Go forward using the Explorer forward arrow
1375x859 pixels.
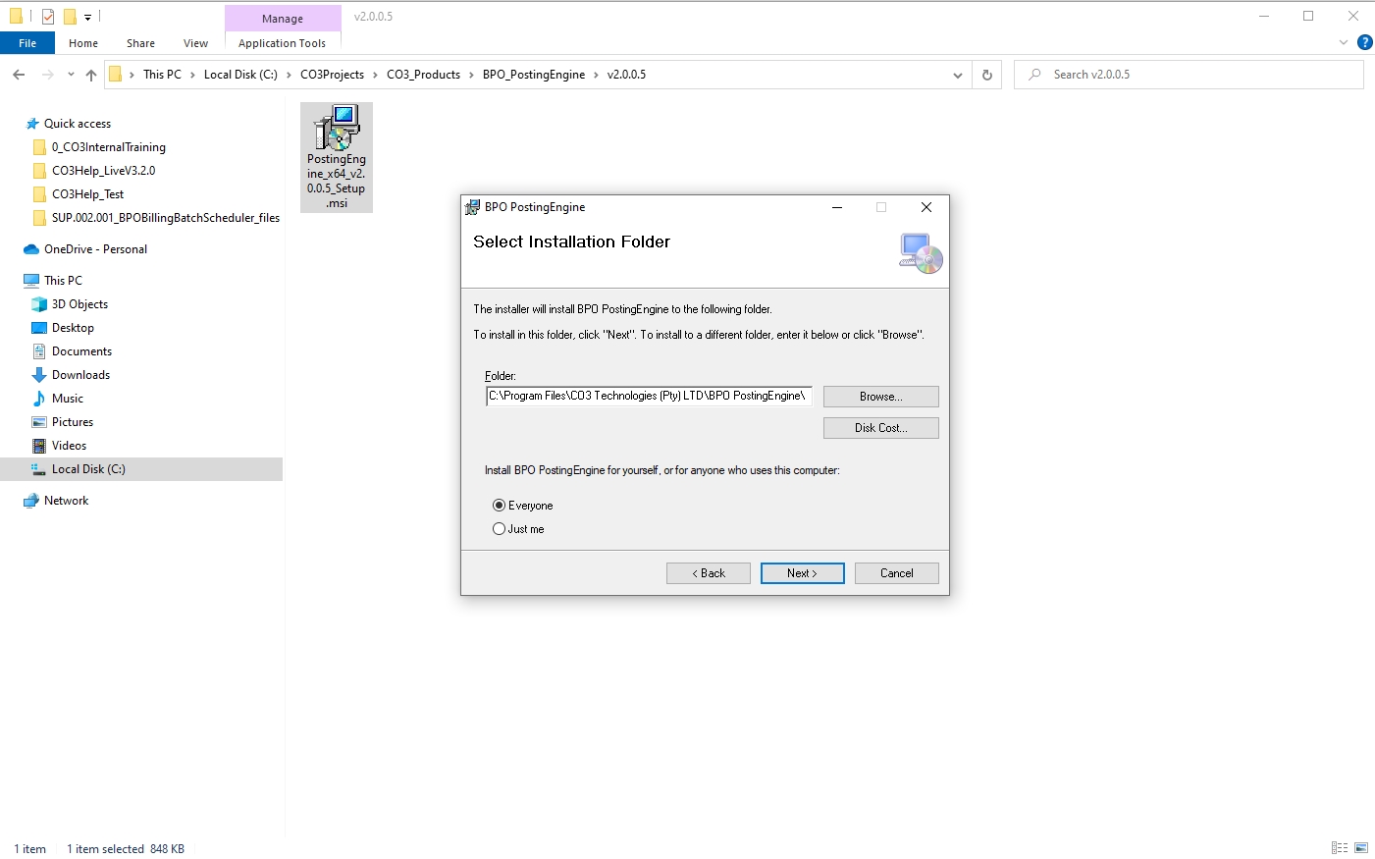47,75
